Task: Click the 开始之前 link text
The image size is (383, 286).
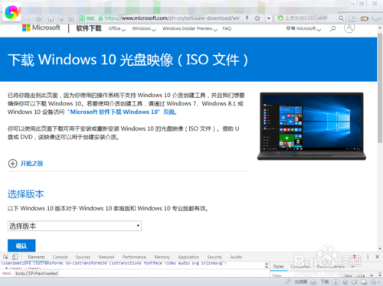Action: 31,164
